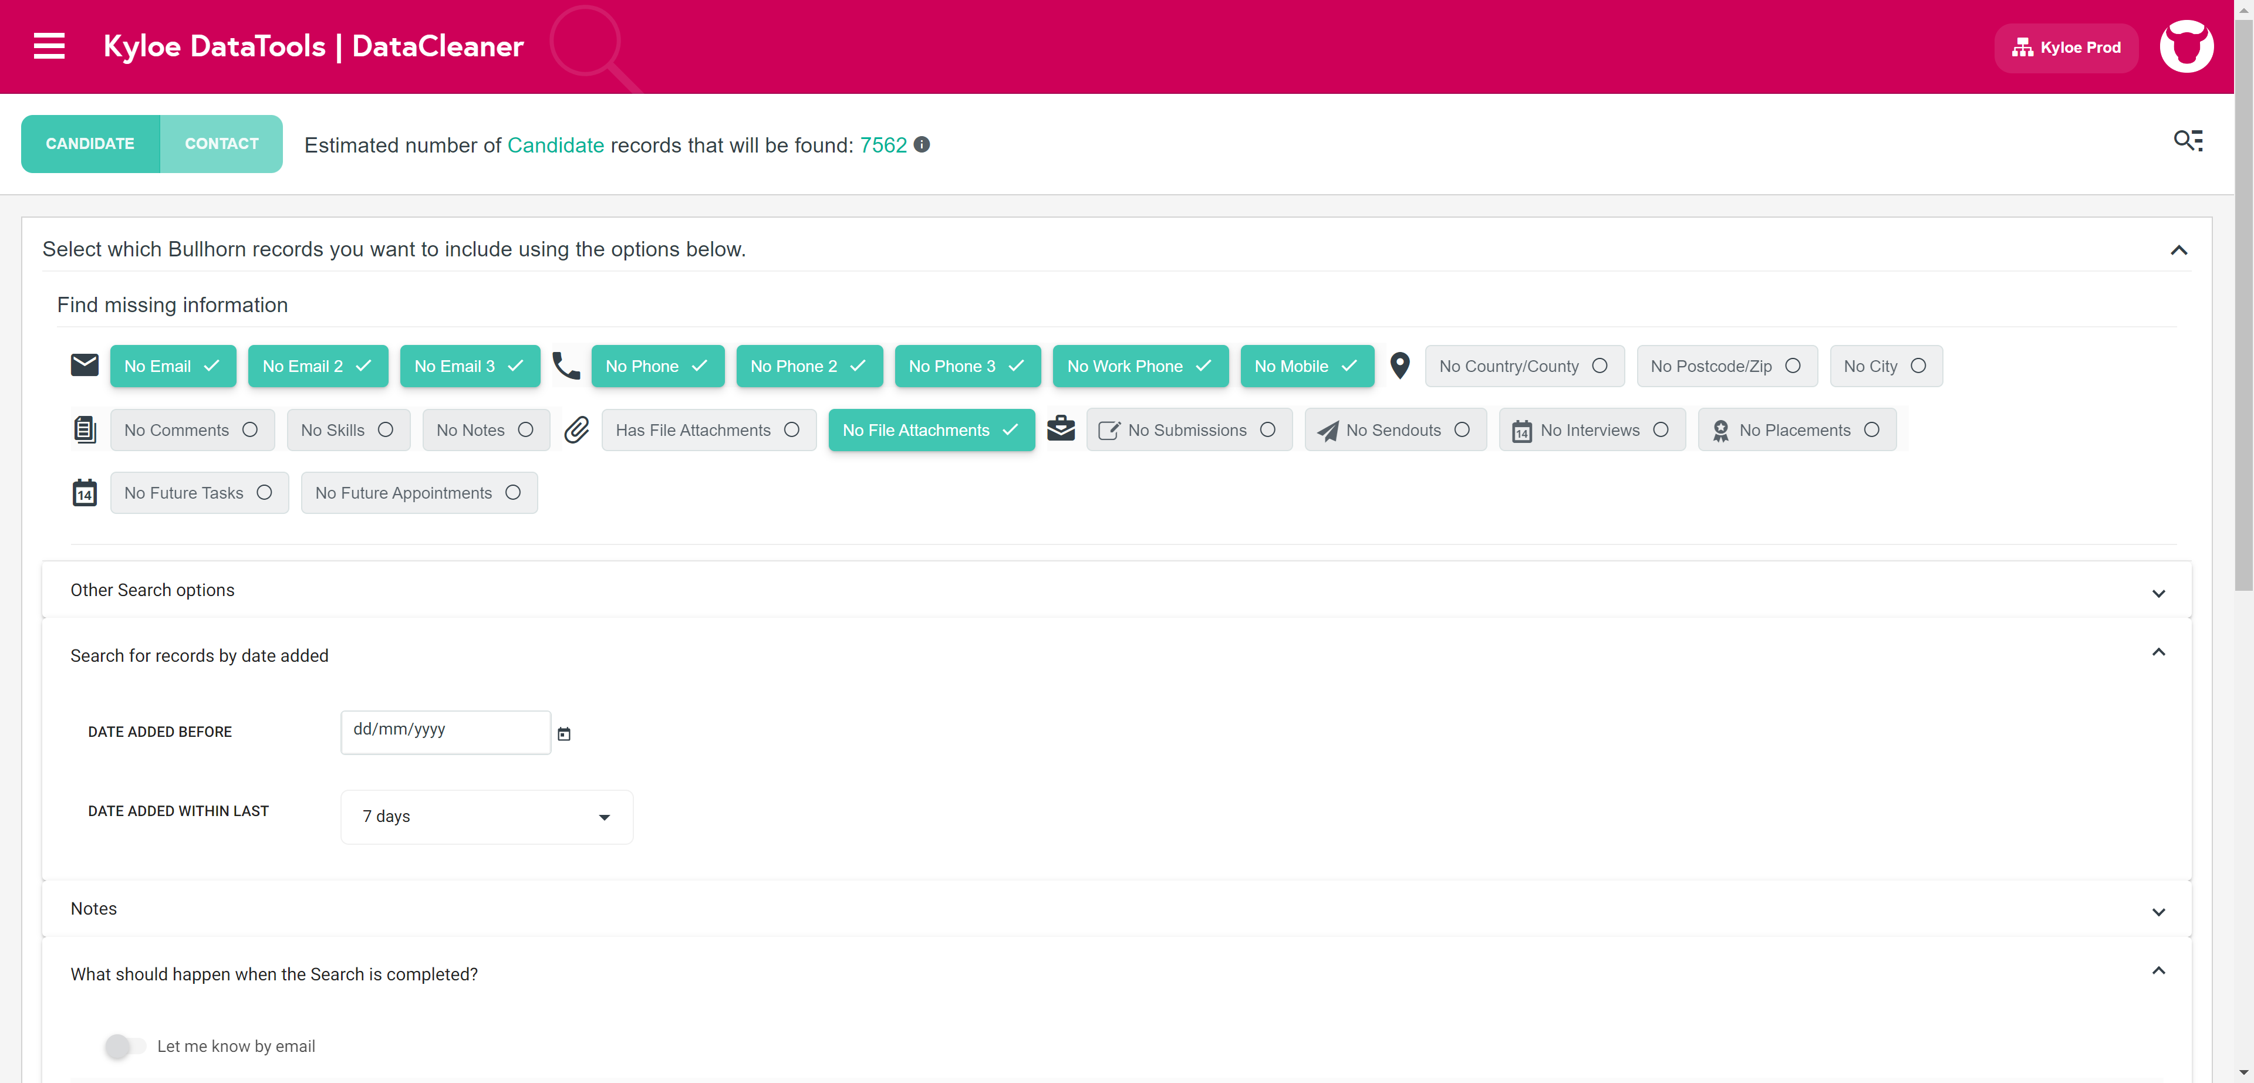Switch to the Contact tab
Screen dimensions: 2254x1083
(x=221, y=144)
